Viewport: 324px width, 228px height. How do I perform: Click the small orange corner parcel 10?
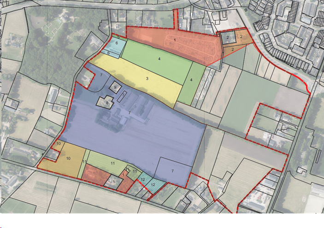pyautogui.click(x=59, y=144)
